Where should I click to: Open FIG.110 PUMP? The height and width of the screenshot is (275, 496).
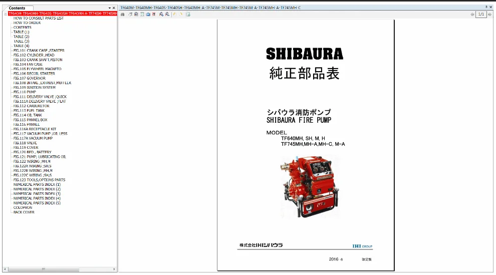(25, 92)
